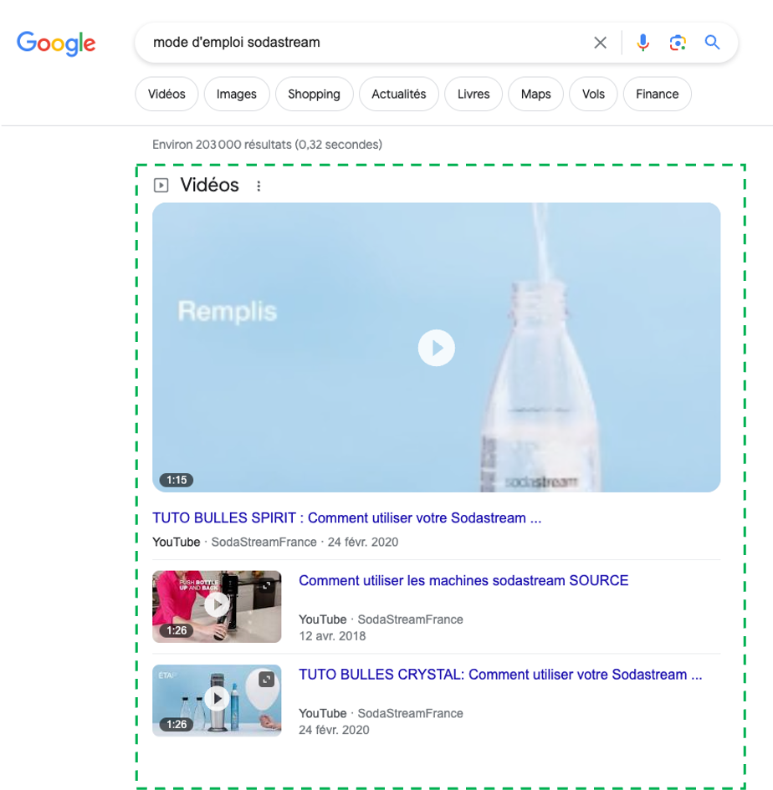
Task: Open the three-dot menu next to Vidéos heading
Action: [x=259, y=186]
